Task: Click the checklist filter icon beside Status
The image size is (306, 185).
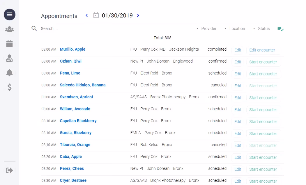Action: 280,29
